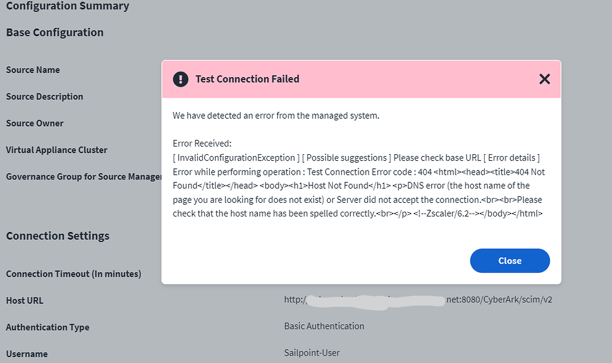Screen dimensions: 612x363
Task: Click the Configuration Summary heading
Action: 68,7
